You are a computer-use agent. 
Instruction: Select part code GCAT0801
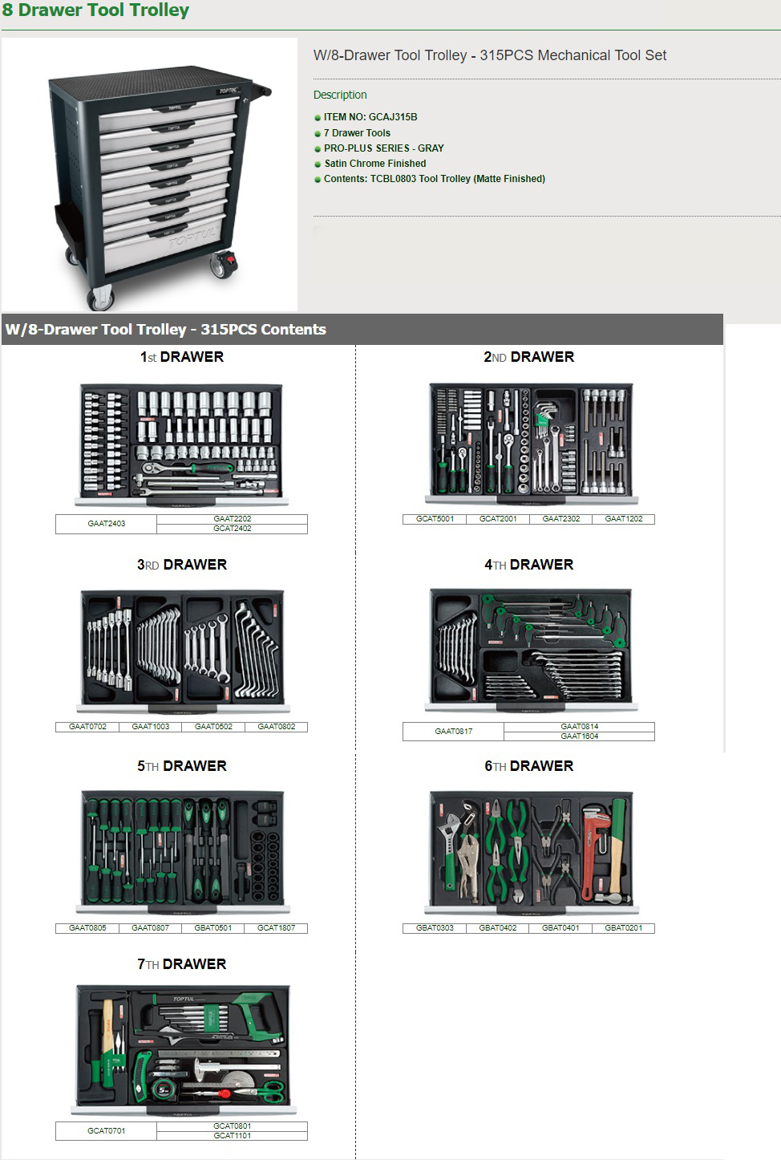coord(233,1126)
